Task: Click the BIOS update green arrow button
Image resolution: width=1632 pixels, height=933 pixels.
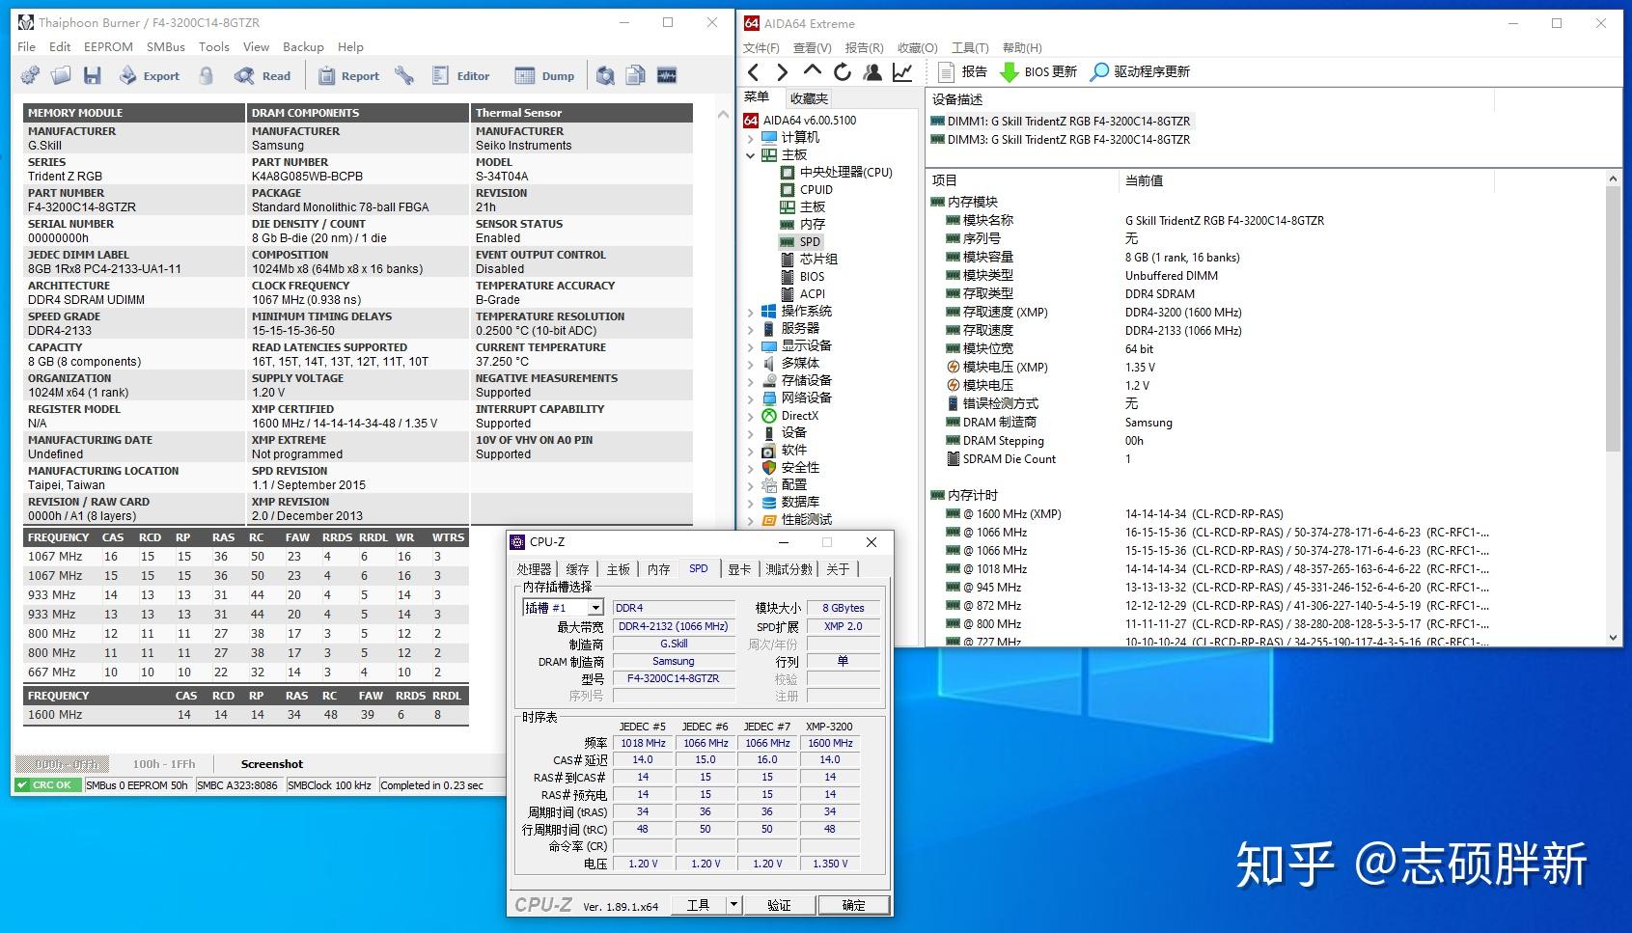Action: tap(1038, 71)
